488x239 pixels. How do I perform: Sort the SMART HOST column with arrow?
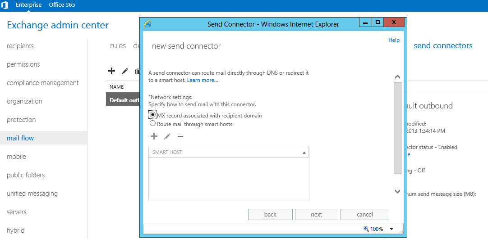(304, 153)
